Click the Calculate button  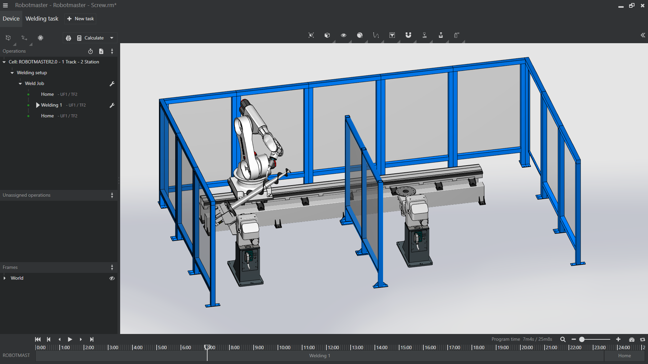[x=90, y=38]
